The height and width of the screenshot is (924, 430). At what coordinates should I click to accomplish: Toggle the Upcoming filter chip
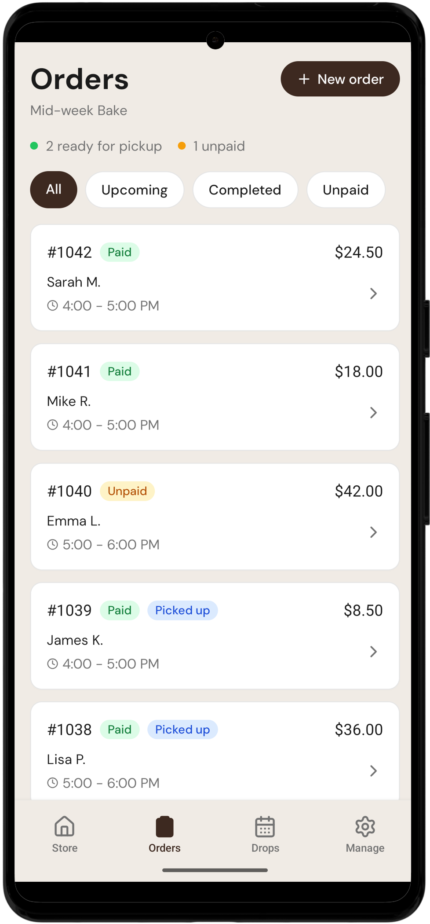coord(135,190)
